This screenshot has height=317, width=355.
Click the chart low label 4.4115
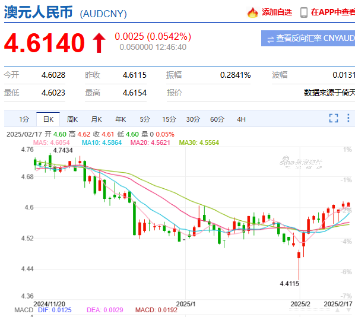click(x=289, y=284)
